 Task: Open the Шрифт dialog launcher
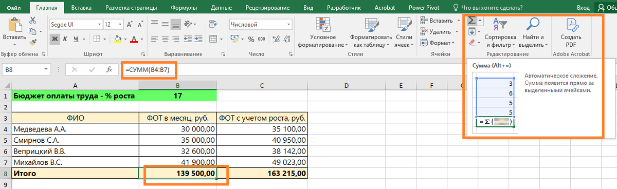[x=142, y=54]
